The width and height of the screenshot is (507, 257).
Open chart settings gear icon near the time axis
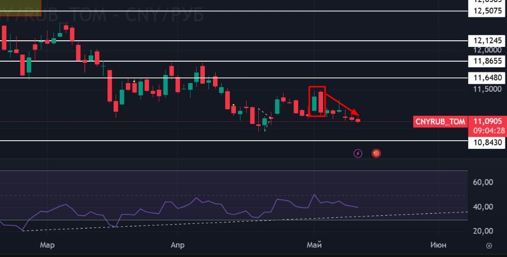[x=489, y=246]
